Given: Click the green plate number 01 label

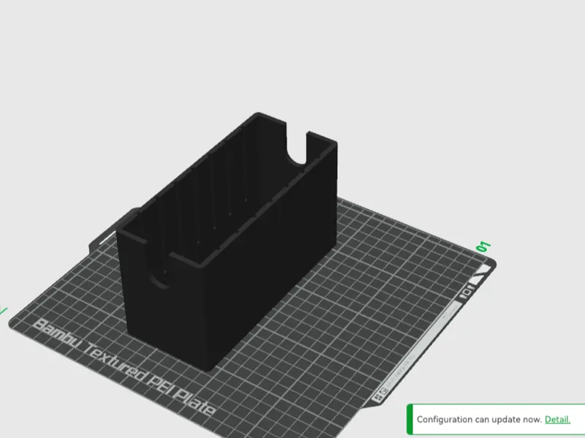Looking at the screenshot, I should coord(483,246).
